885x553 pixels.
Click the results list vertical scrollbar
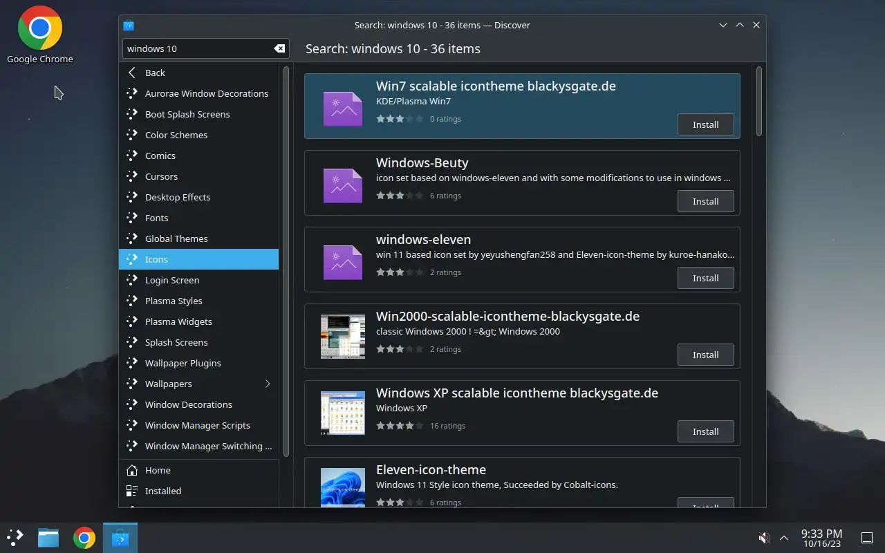759,101
